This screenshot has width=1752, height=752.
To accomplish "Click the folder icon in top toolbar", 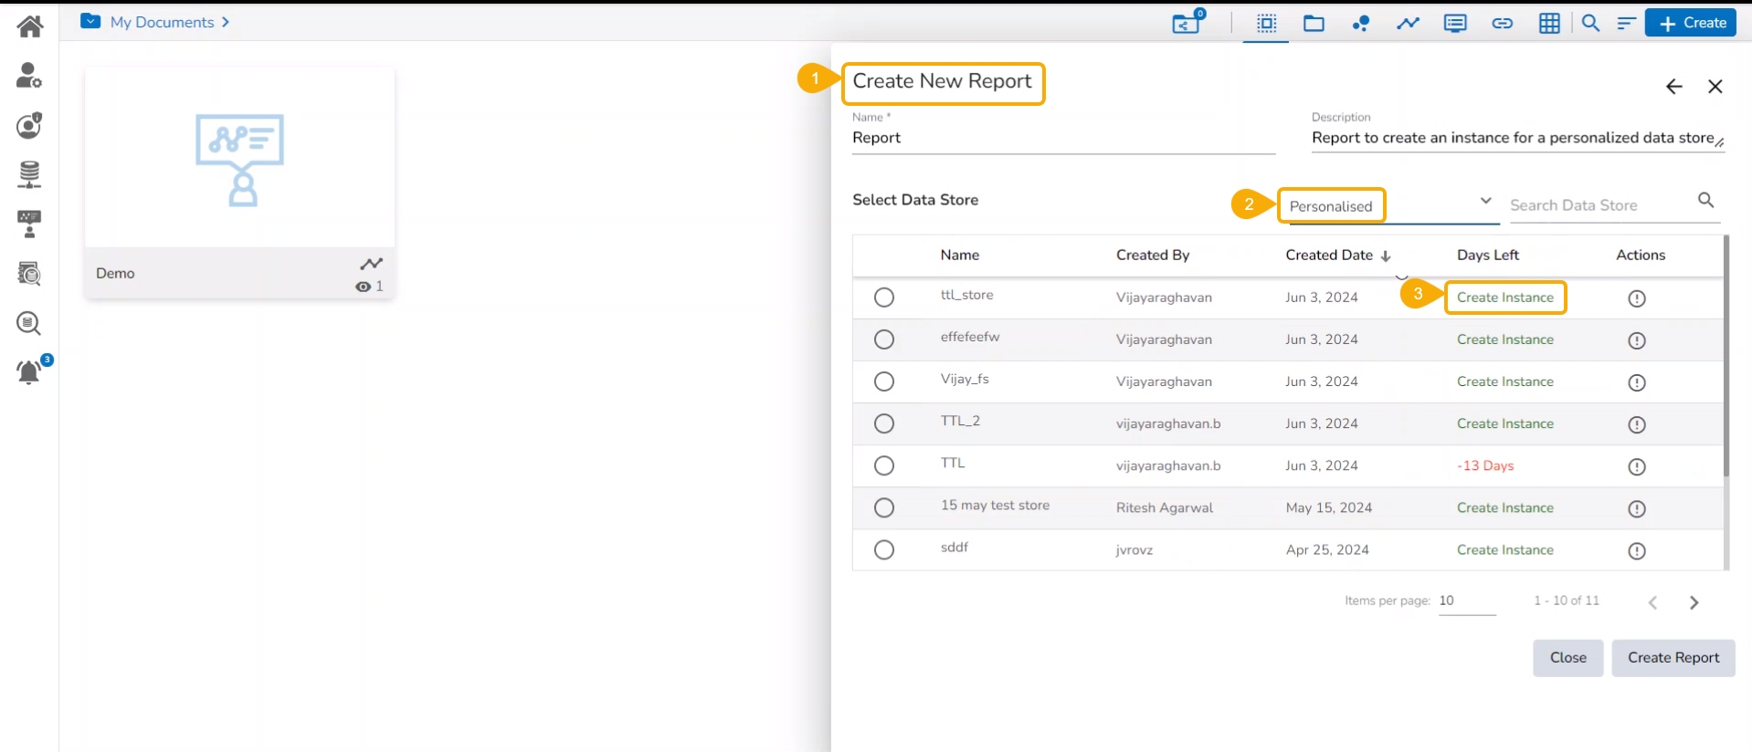I will pyautogui.click(x=1314, y=24).
